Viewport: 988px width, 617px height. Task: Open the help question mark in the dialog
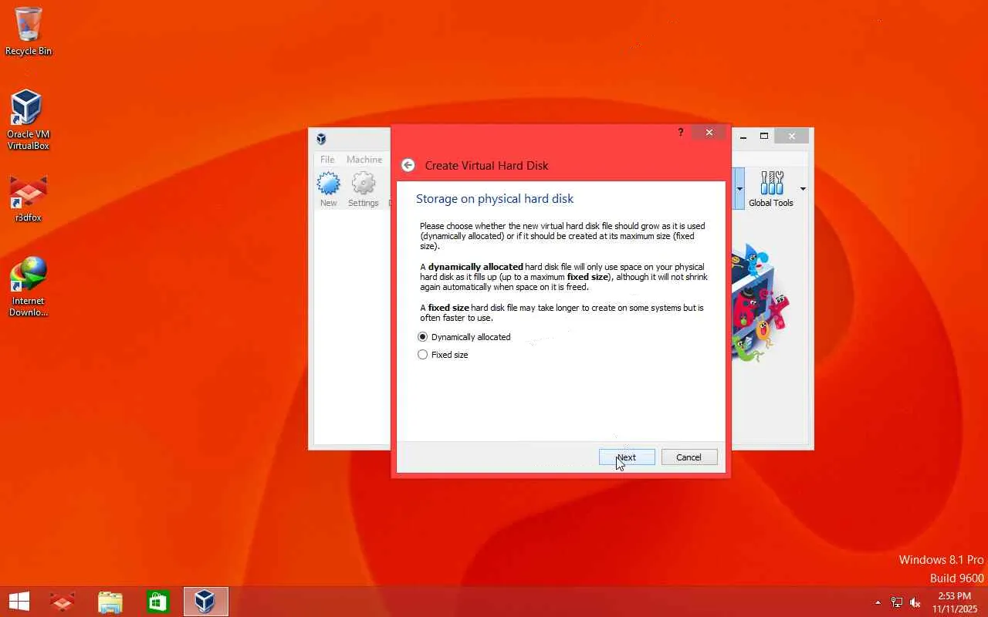[680, 133]
